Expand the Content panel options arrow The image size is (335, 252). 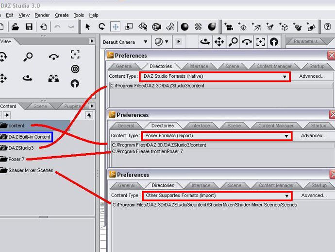click(x=92, y=106)
